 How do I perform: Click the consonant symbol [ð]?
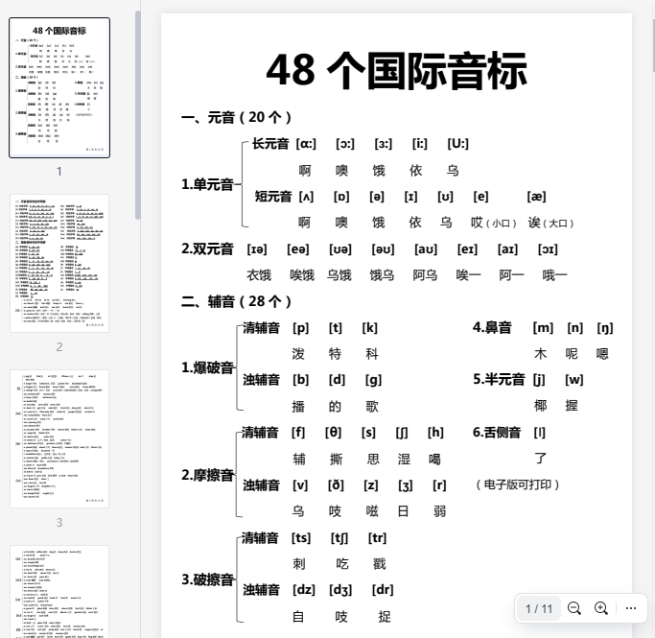pyautogui.click(x=336, y=485)
